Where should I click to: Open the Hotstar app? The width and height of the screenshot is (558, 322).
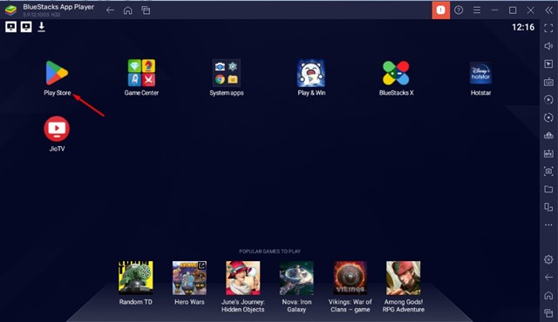(x=480, y=73)
